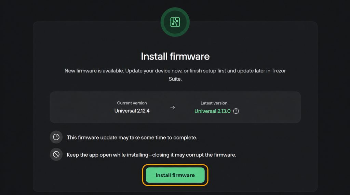This screenshot has width=350, height=195.
Task: Click the 'Keep the app open while installing' text
Action: 151,155
